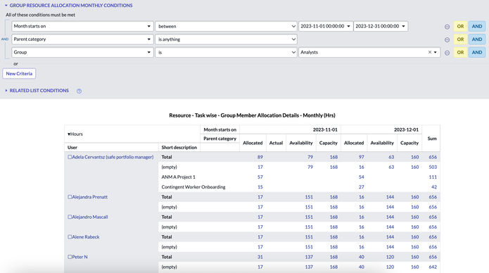Open Related List Conditions help icon

pos(80,91)
